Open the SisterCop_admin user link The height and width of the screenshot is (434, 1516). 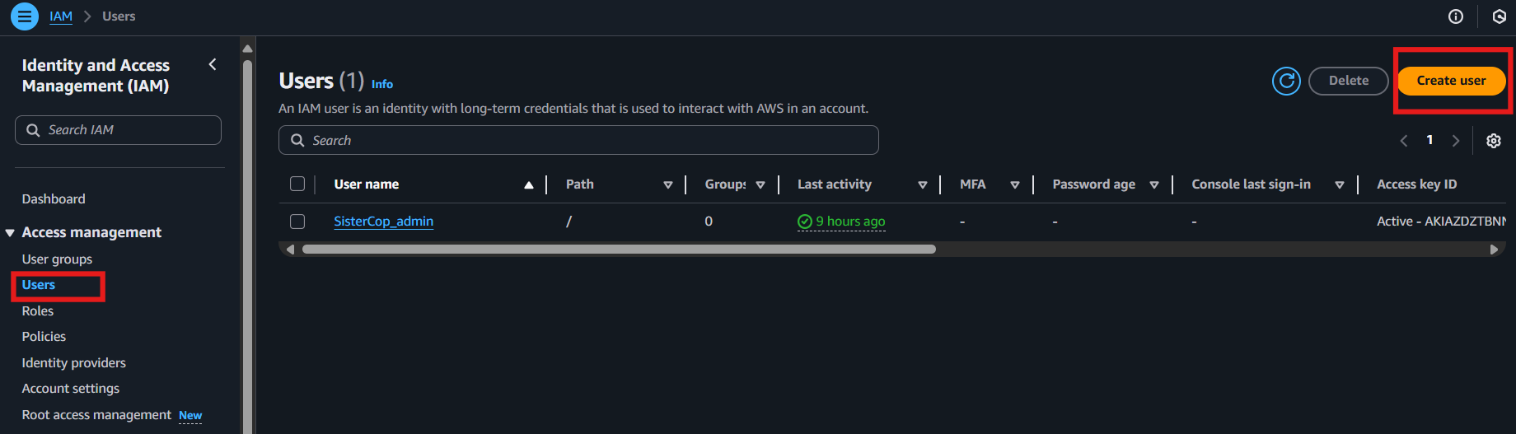(384, 222)
